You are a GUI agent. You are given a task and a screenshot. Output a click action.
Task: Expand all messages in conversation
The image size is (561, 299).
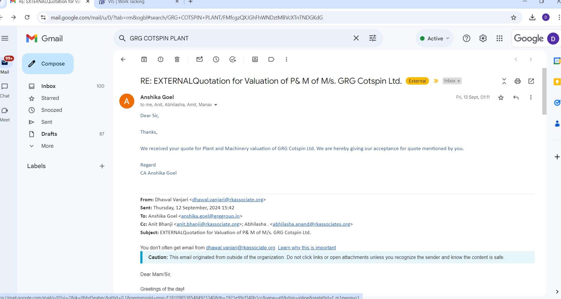pos(504,81)
